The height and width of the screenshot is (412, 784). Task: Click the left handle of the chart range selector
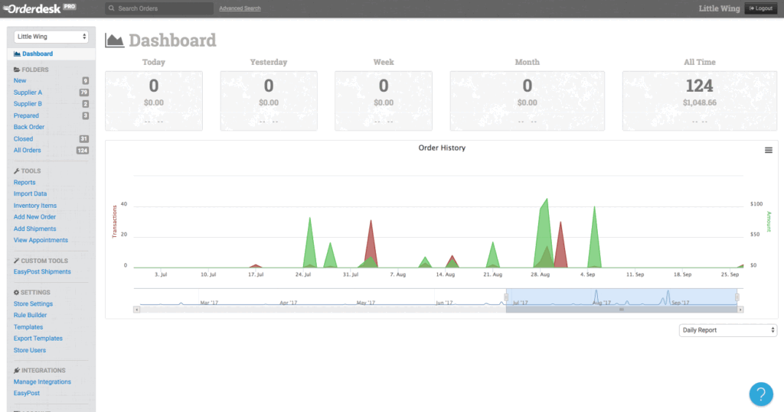[506, 297]
